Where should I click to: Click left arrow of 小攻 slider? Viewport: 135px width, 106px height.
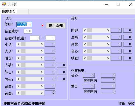[x=19, y=44]
